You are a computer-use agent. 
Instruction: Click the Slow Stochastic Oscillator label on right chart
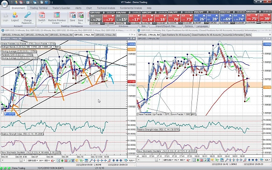click(167, 151)
